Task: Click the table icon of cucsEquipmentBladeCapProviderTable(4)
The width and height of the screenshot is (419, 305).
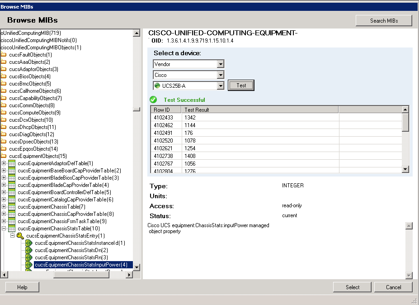Action: (x=12, y=185)
